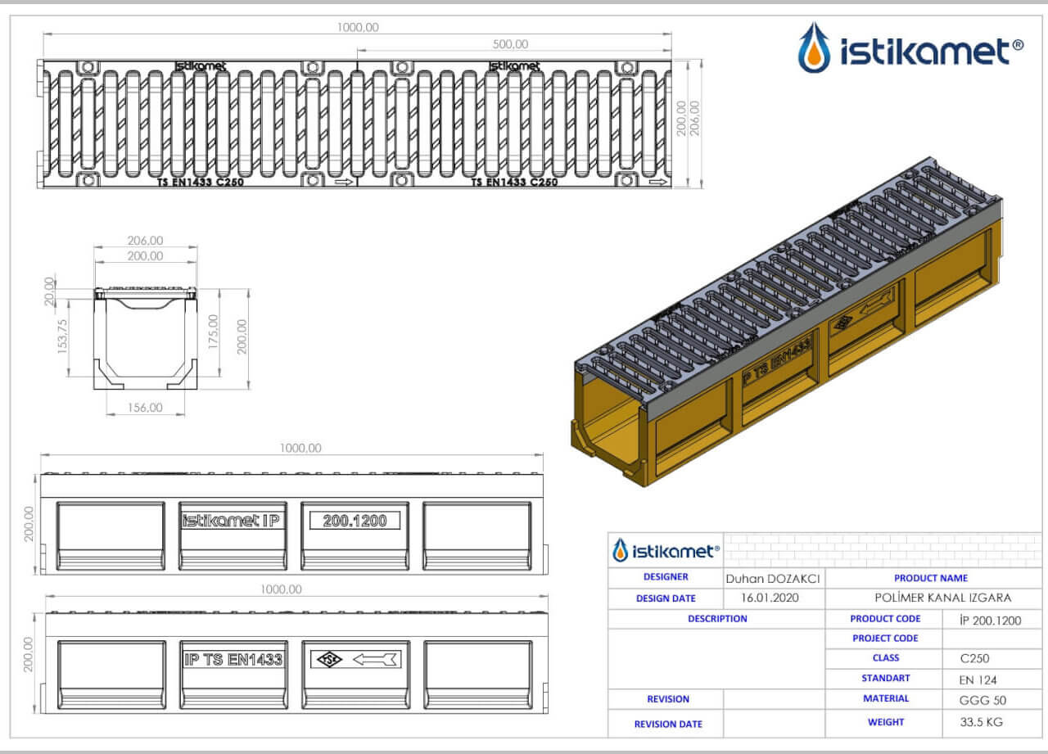Click the DESCRIPTION label
This screenshot has width=1048, height=754.
pos(717,619)
